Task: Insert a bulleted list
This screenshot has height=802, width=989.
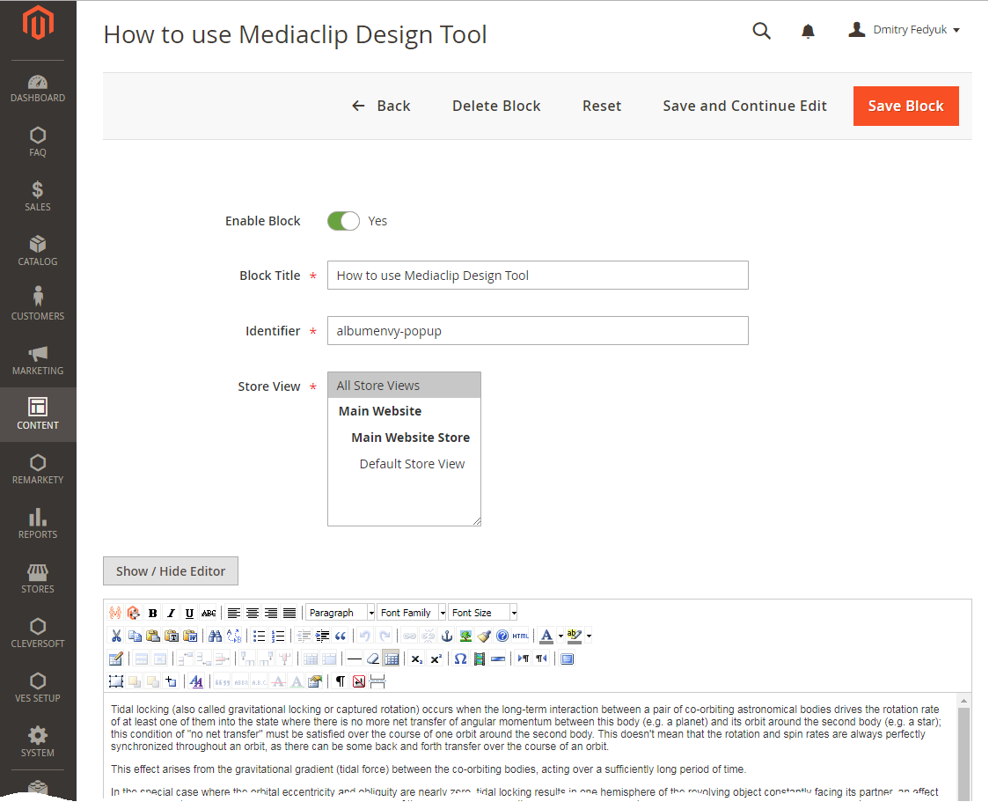Action: pyautogui.click(x=259, y=636)
